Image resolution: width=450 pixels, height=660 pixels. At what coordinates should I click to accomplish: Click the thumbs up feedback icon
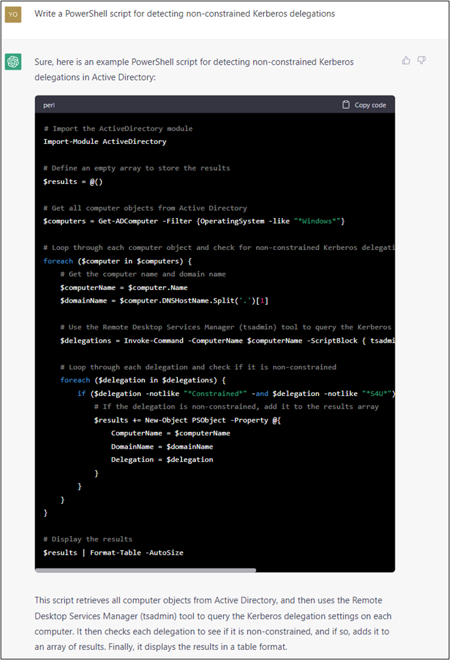[406, 61]
